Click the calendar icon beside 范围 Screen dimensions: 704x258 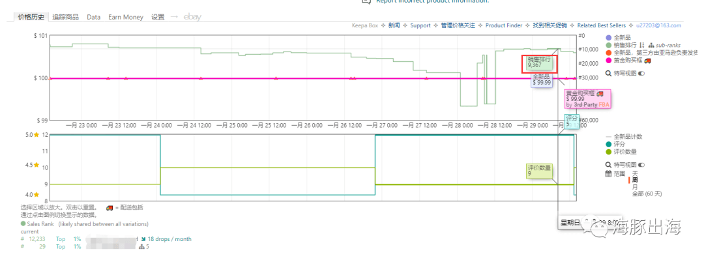[x=608, y=174]
